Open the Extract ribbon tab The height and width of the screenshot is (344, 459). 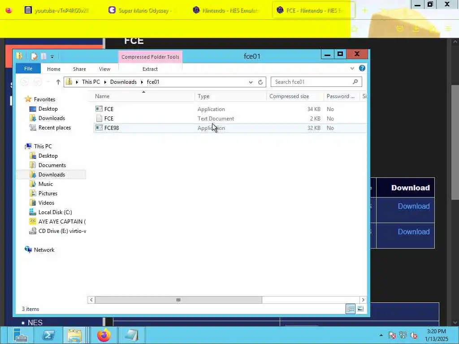coord(150,69)
